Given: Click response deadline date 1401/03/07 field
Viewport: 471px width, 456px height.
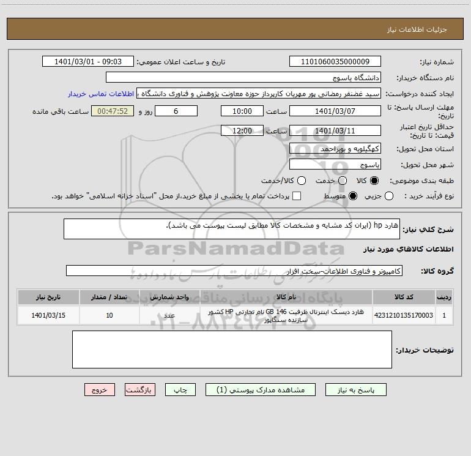Looking at the screenshot, I should (x=335, y=111).
